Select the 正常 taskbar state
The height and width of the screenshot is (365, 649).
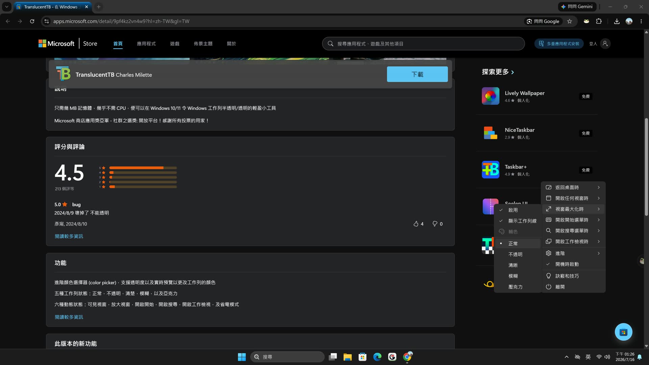click(x=518, y=243)
